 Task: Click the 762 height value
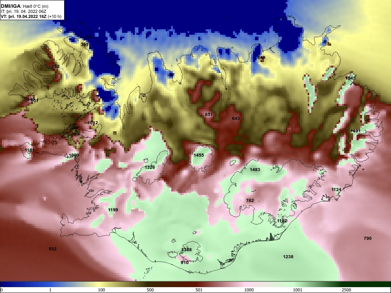click(x=250, y=200)
